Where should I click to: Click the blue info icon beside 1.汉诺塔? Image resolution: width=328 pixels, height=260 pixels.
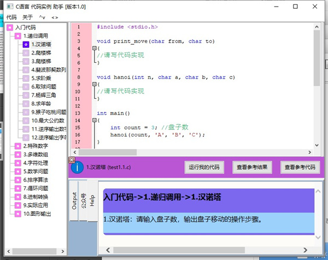pos(78,167)
